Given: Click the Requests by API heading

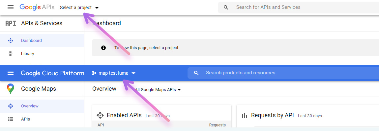Looking at the screenshot, I should coord(273,115).
